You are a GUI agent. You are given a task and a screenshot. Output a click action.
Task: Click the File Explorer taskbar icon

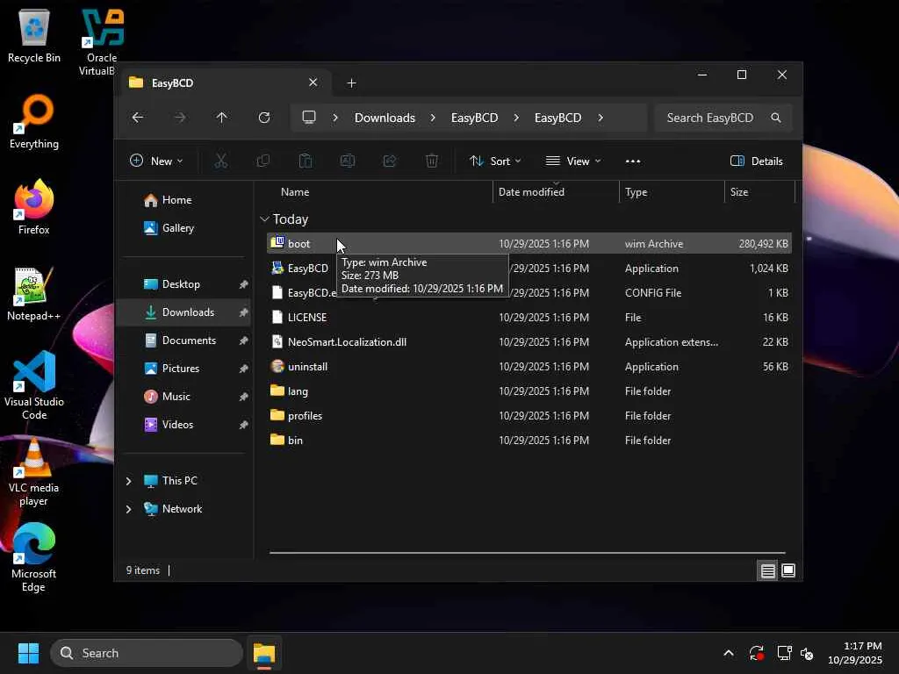click(263, 653)
